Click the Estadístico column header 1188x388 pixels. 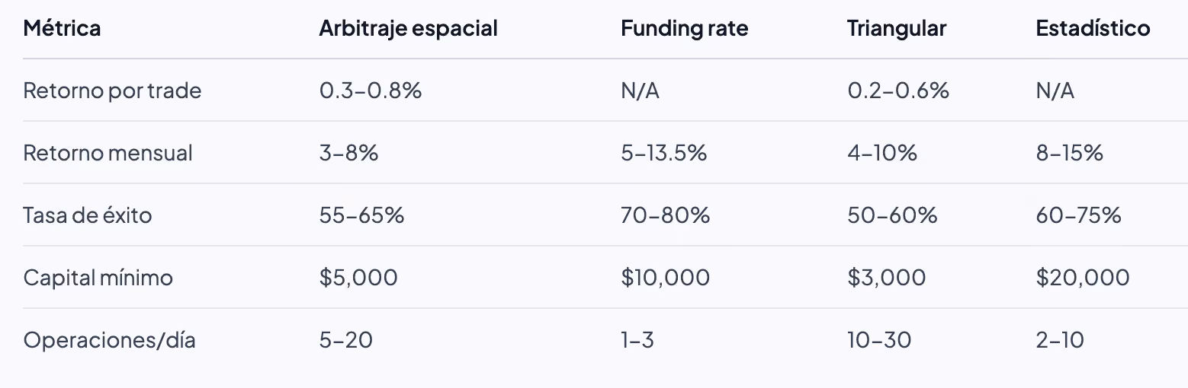coord(1093,28)
